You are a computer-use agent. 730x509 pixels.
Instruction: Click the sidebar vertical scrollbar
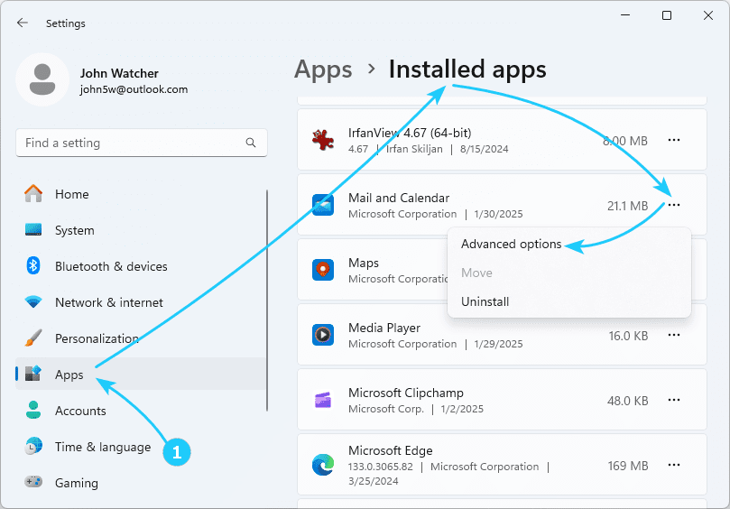point(267,298)
